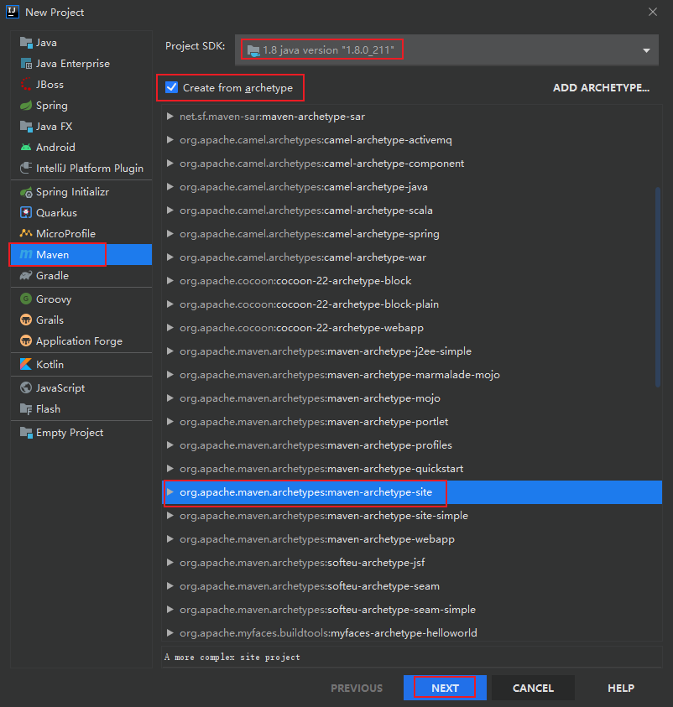Screen dimensions: 673x707
Task: Select maven-archetype-marmalade-mojo row text
Action: click(x=340, y=375)
